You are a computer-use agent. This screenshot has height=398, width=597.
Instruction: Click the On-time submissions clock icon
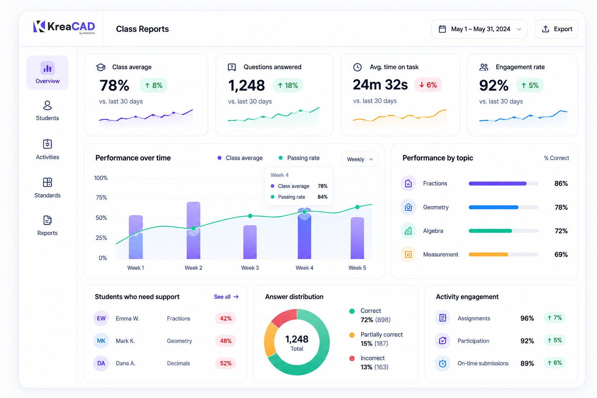click(442, 363)
